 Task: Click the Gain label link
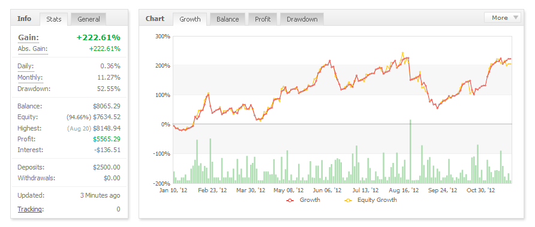click(x=28, y=38)
